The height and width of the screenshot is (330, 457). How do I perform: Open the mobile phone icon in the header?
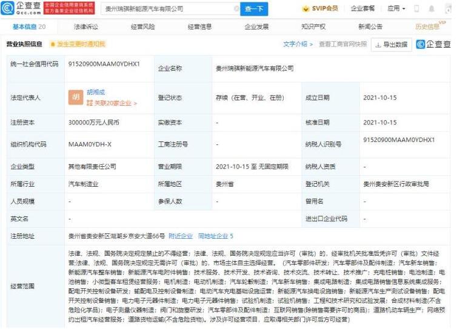pos(417,8)
